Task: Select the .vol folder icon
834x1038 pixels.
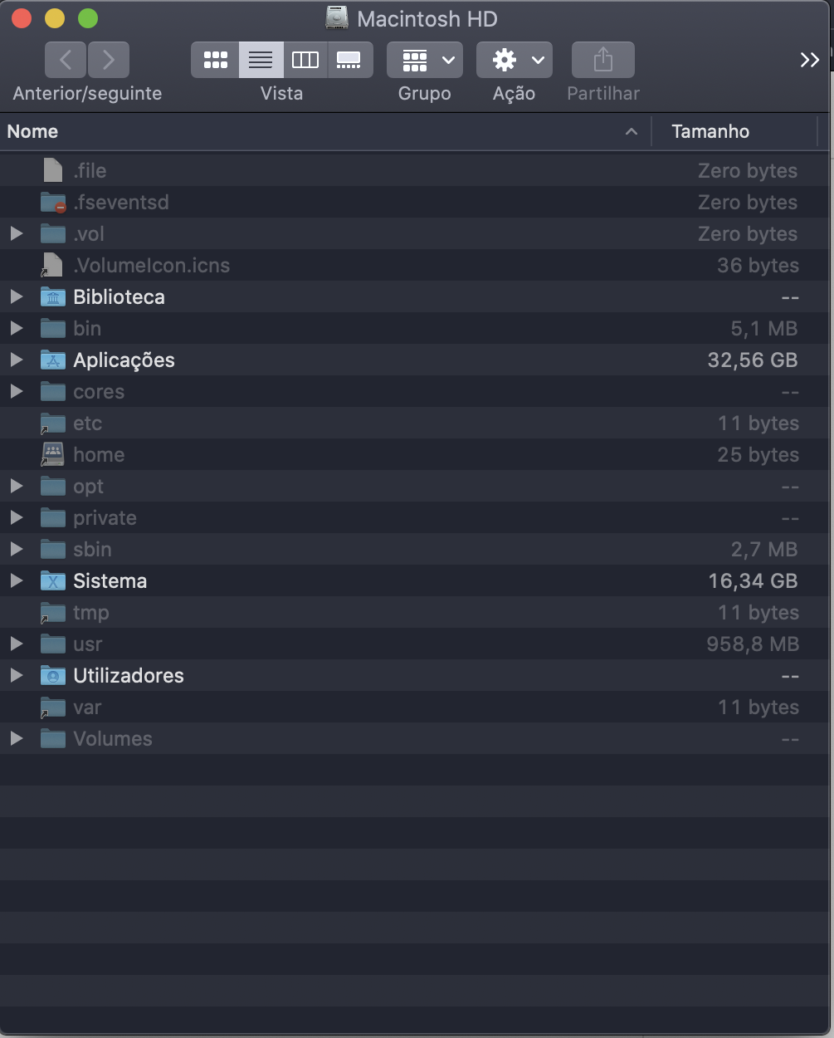Action: pos(53,233)
